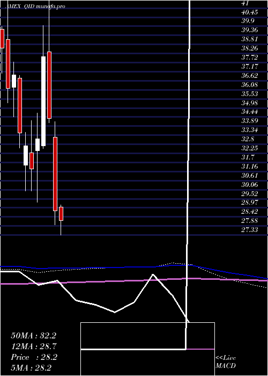Click the 36.08 price axis label
The image size is (268, 376).
(x=250, y=85)
